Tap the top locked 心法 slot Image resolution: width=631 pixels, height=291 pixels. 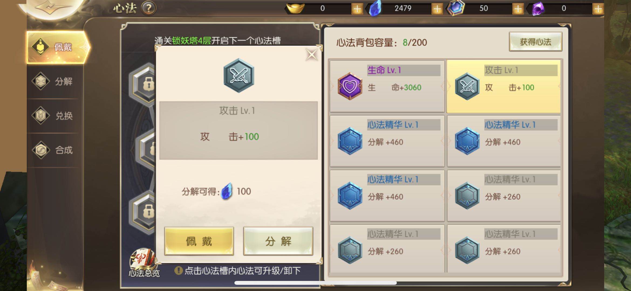[143, 84]
